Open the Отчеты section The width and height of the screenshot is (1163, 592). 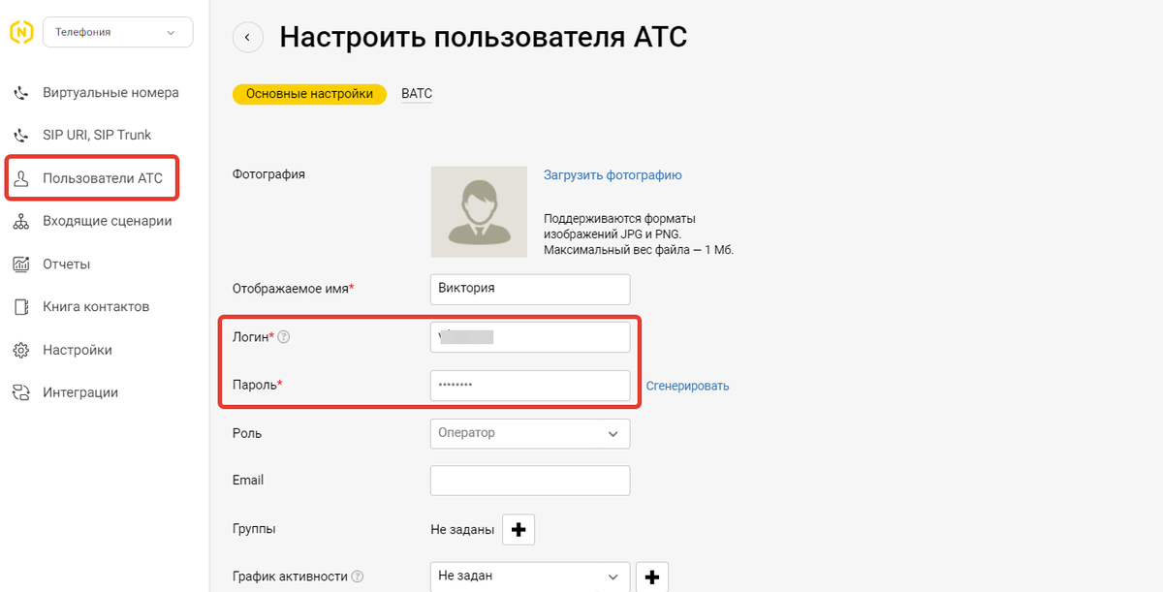[x=66, y=264]
